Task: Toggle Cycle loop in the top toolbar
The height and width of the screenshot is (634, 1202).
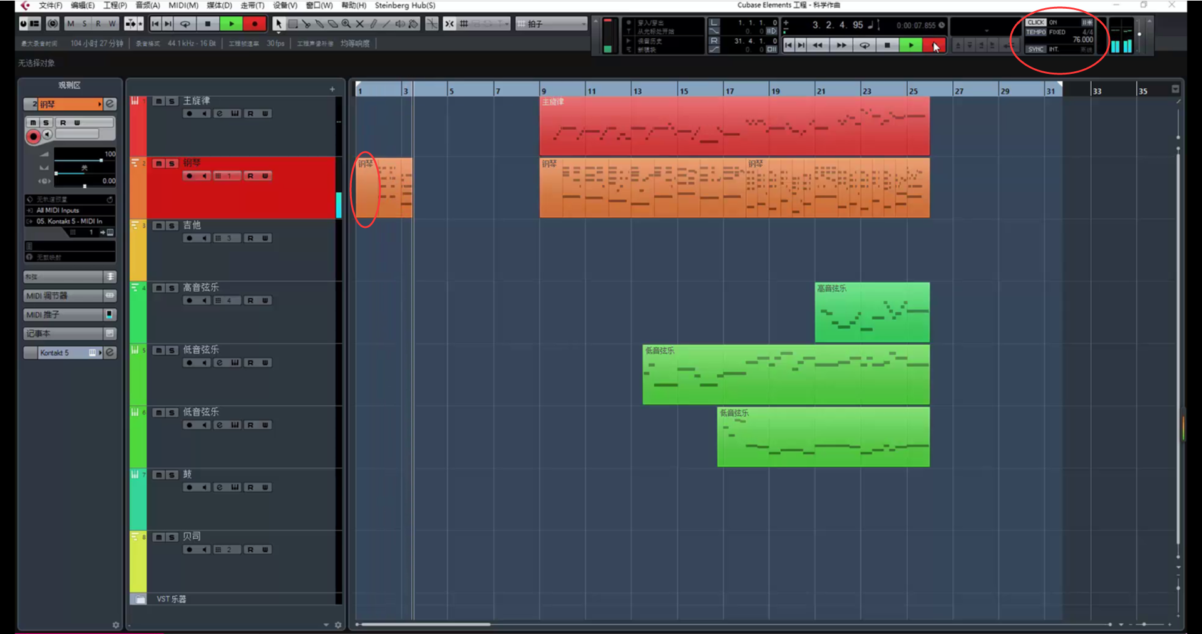Action: [185, 24]
